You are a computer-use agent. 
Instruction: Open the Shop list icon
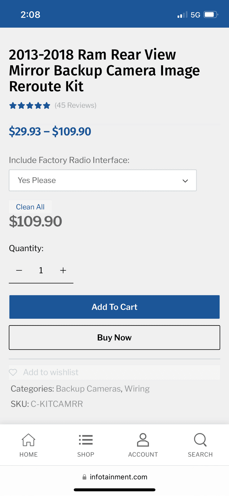click(86, 440)
